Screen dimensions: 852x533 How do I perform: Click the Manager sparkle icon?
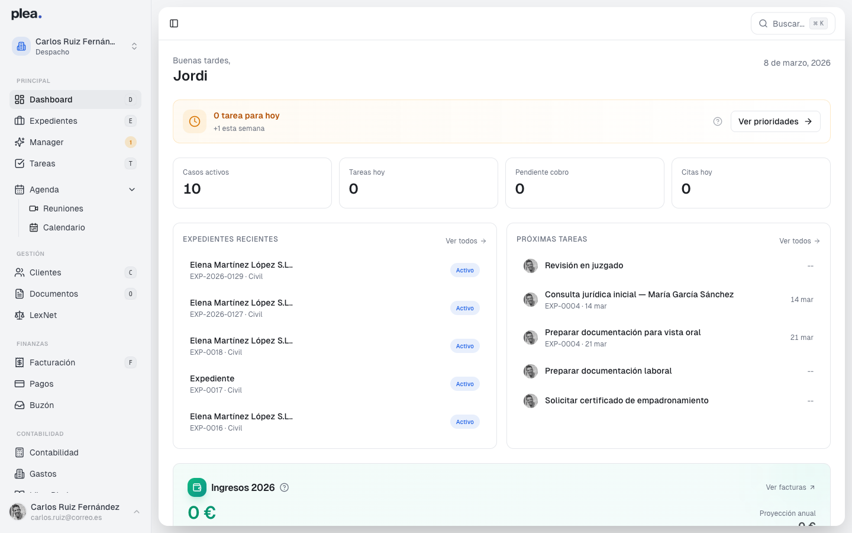[20, 142]
